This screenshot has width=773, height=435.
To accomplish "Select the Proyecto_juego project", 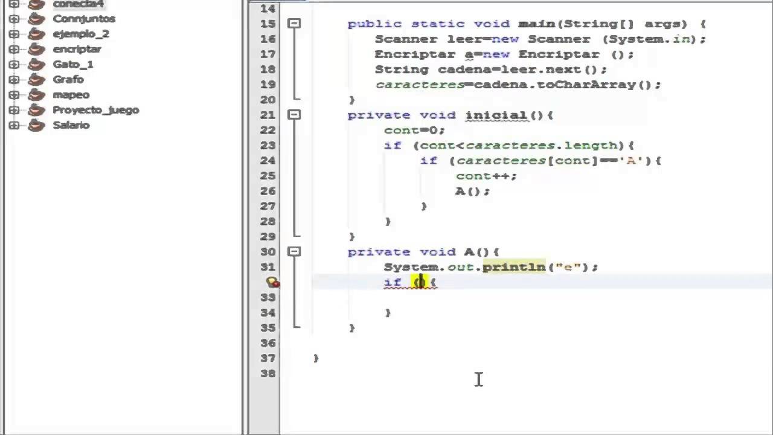I will click(96, 110).
